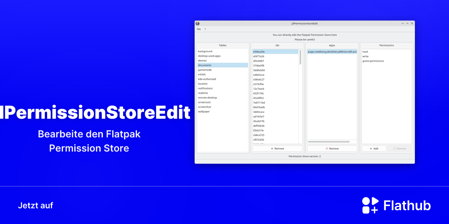Select id 452f178c

pos(275,93)
